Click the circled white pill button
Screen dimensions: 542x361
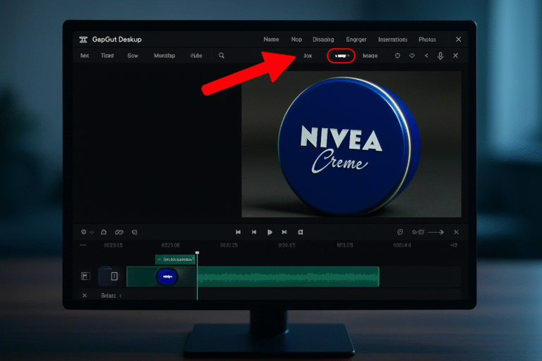click(x=341, y=56)
